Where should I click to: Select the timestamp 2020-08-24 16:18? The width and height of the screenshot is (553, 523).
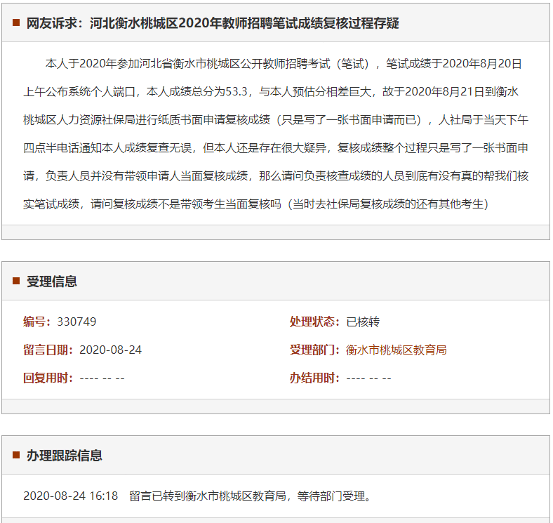pos(71,496)
